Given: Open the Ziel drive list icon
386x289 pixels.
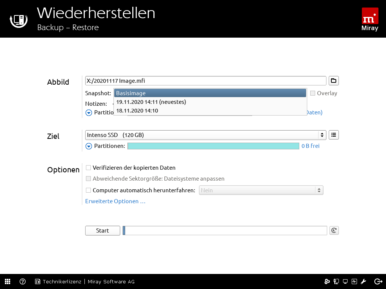Looking at the screenshot, I should click(334, 135).
